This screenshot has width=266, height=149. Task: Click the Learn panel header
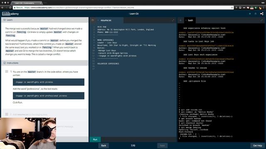(45, 20)
